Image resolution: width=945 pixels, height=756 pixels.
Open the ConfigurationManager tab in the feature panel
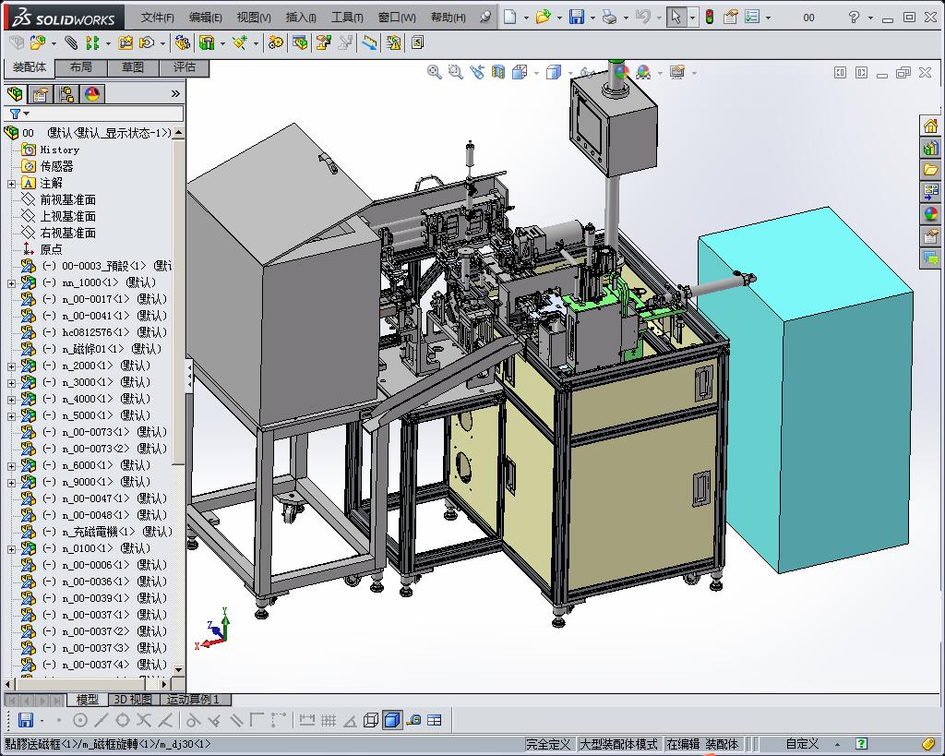coord(66,94)
